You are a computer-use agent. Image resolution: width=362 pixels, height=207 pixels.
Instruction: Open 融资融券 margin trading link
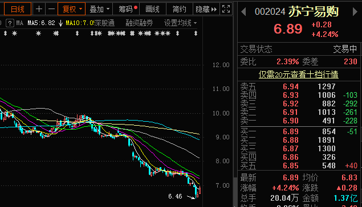pos(139,23)
